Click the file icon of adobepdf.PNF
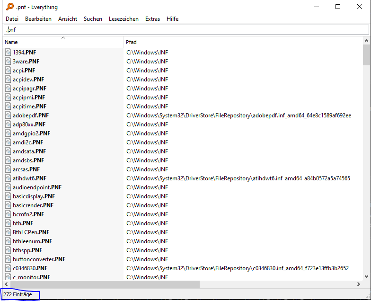Screen dimensions: 371x301 [9, 115]
